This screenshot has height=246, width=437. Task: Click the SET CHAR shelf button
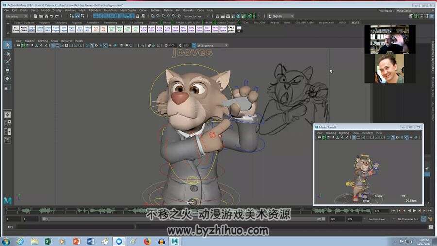point(16,29)
